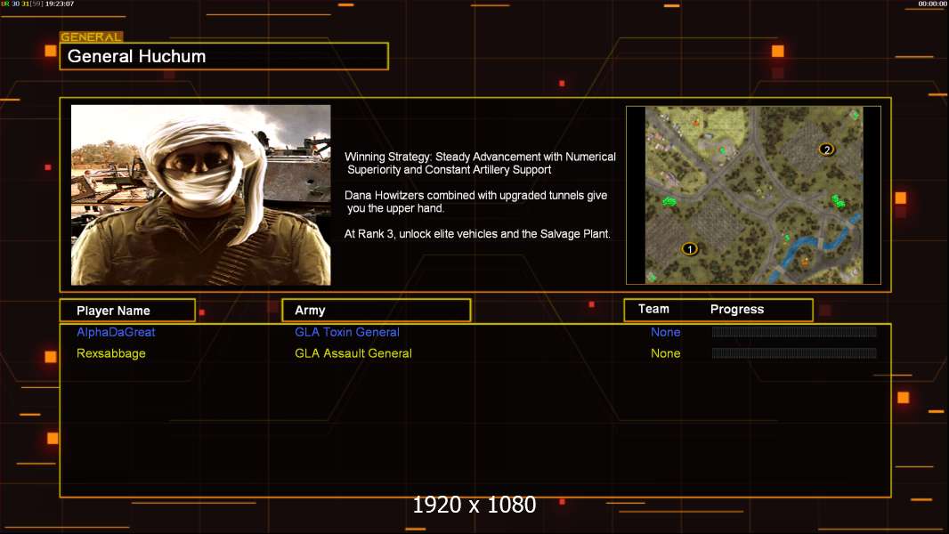949x534 pixels.
Task: Click the orange building near the river
Action: coord(805,261)
